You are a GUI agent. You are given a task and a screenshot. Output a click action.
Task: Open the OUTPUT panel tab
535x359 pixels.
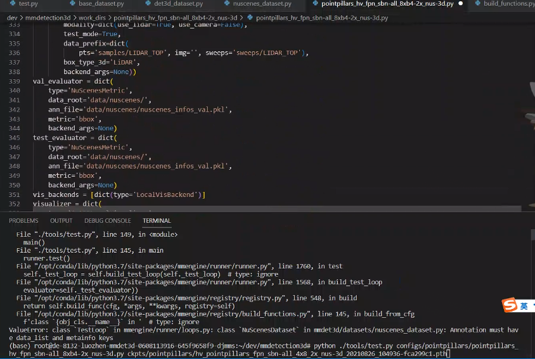point(61,221)
